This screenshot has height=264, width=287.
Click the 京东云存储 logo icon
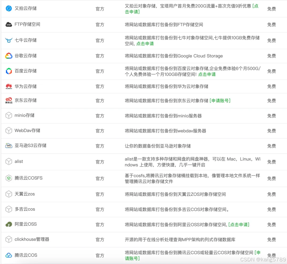(x=9, y=101)
